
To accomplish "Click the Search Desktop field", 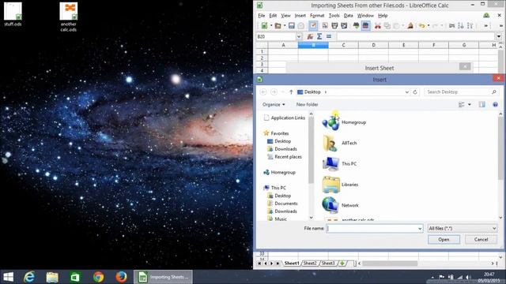I will [461, 92].
